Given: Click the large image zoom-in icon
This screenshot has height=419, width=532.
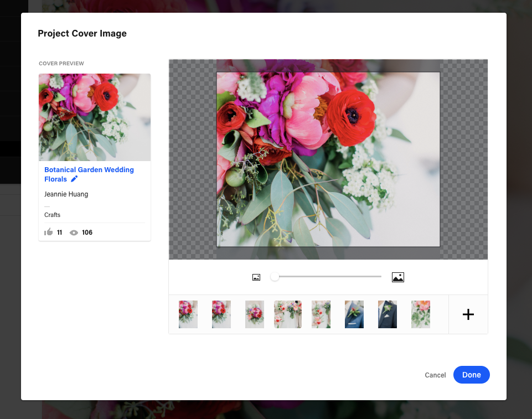Looking at the screenshot, I should (397, 277).
